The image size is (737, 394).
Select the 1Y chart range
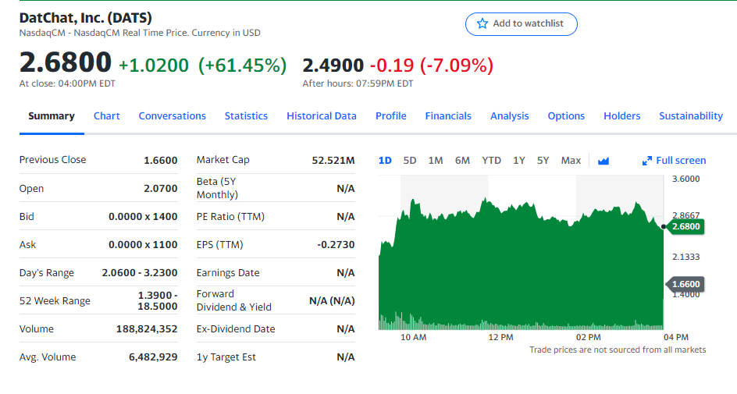point(519,161)
